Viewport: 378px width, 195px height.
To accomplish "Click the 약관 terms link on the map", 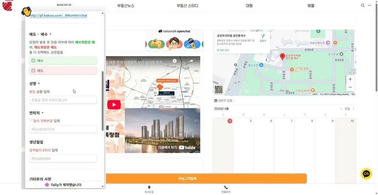I will (x=353, y=95).
